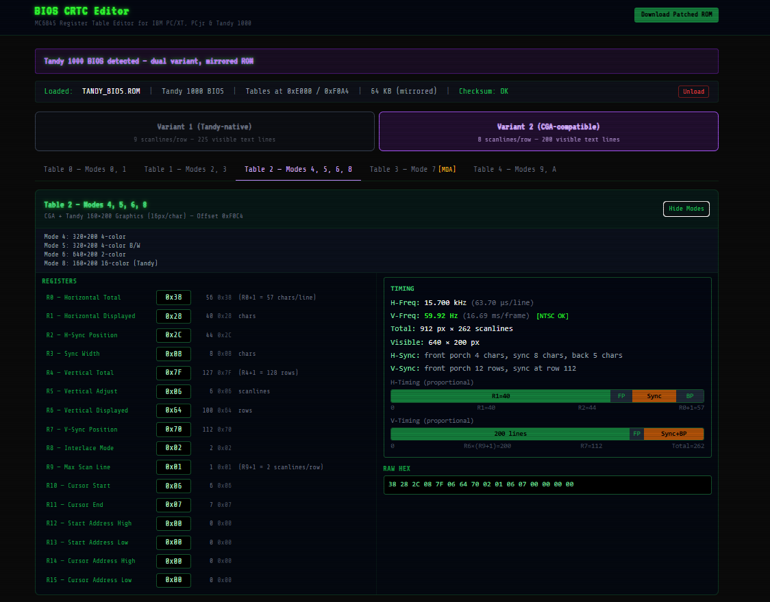Click the R1 Horizontal Displayed input

[x=173, y=316]
